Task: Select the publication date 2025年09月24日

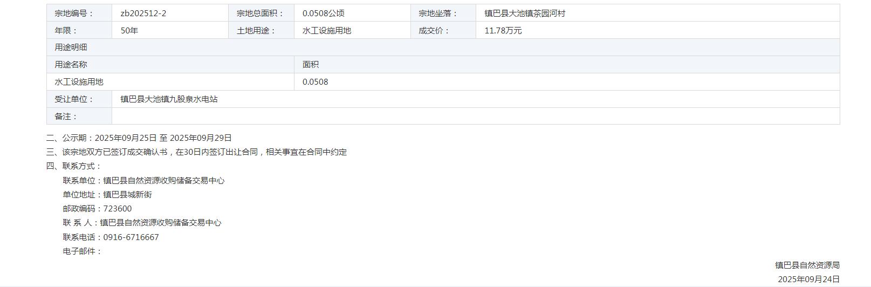Action: (808, 279)
